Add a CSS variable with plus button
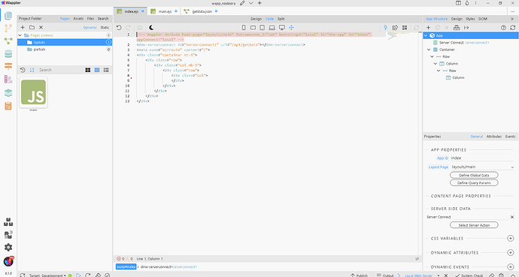The image size is (519, 277). (511, 239)
